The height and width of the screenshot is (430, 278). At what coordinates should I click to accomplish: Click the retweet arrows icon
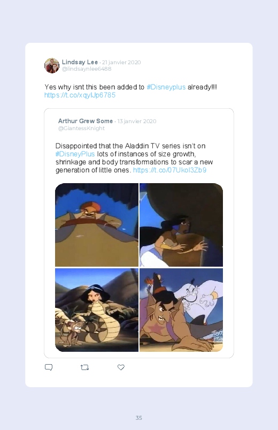[x=84, y=367]
